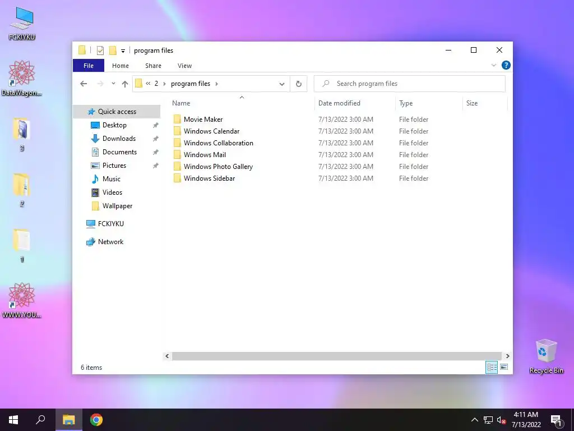Click the scrollbar right arrow

pyautogui.click(x=507, y=356)
